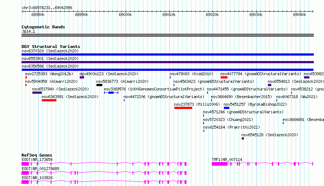Click the DGV Structural Variants track title

click(x=51, y=46)
